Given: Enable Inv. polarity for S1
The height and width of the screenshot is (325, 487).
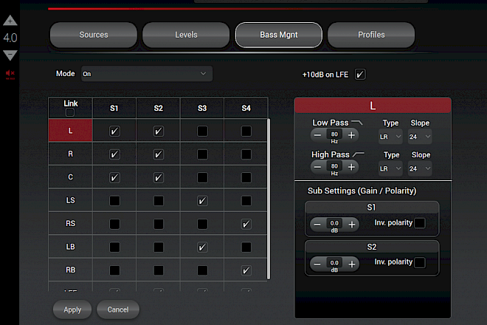Looking at the screenshot, I should (420, 223).
